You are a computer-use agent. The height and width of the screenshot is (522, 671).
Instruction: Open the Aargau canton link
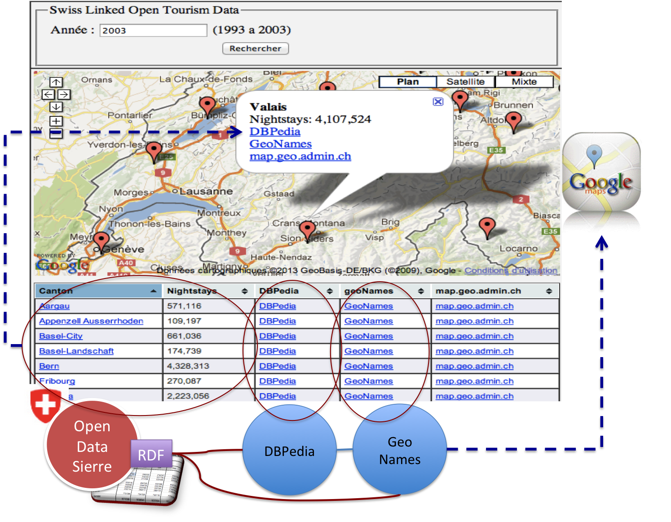click(x=54, y=306)
